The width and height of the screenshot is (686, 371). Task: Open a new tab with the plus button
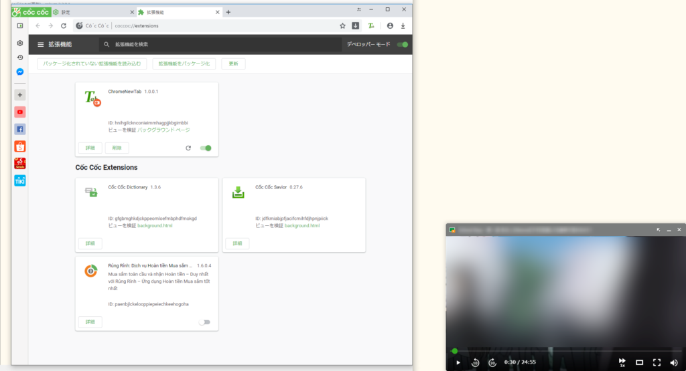(x=228, y=12)
